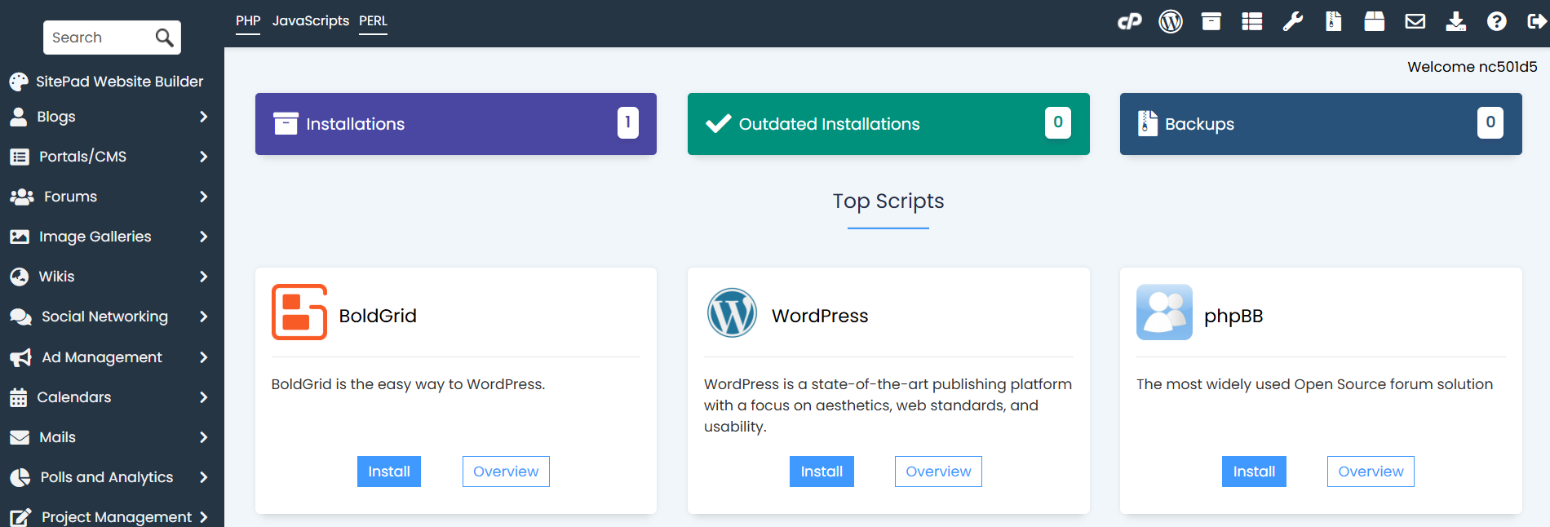
Task: Expand the Polls and Analytics chevron
Action: point(204,477)
